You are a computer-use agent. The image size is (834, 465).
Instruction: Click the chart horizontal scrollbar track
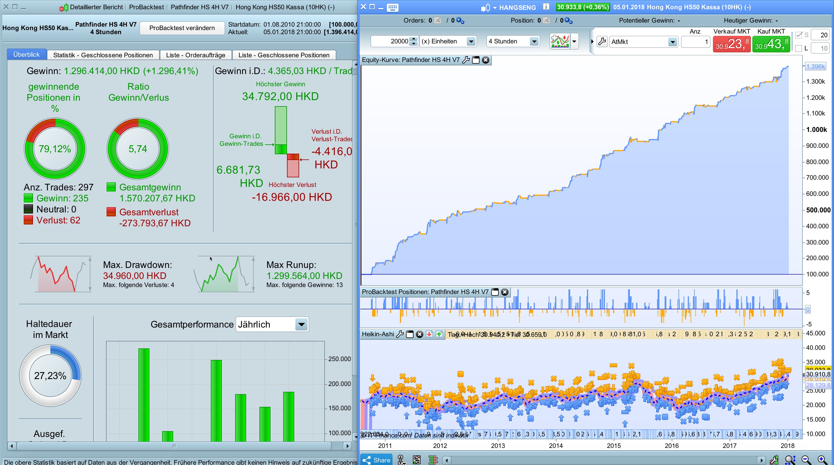pyautogui.click(x=602, y=460)
